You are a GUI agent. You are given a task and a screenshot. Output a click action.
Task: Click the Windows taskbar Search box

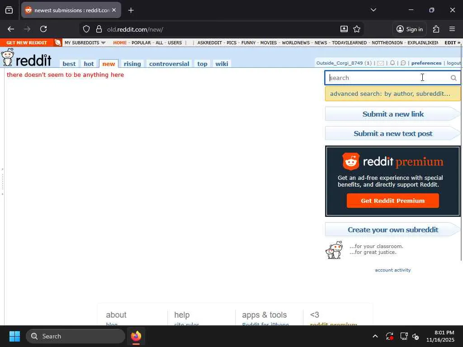coord(76,336)
